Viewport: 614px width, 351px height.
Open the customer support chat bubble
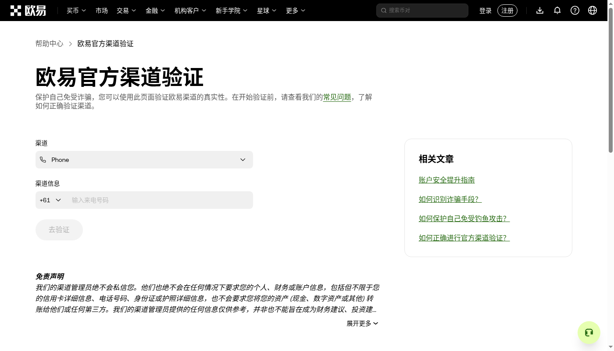(x=589, y=333)
